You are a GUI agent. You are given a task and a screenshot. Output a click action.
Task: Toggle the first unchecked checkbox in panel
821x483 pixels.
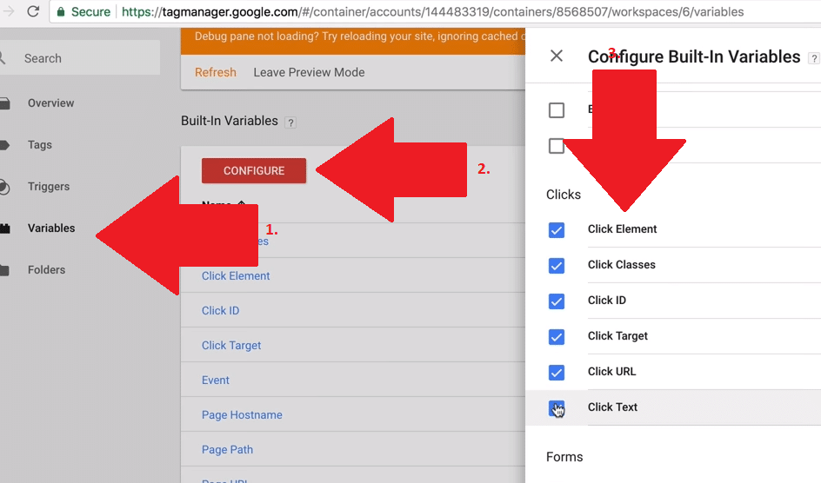click(x=557, y=110)
